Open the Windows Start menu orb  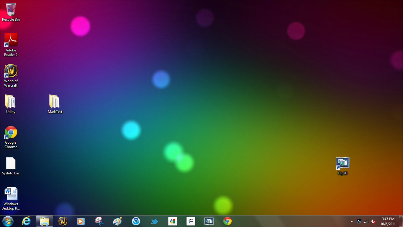click(x=8, y=221)
